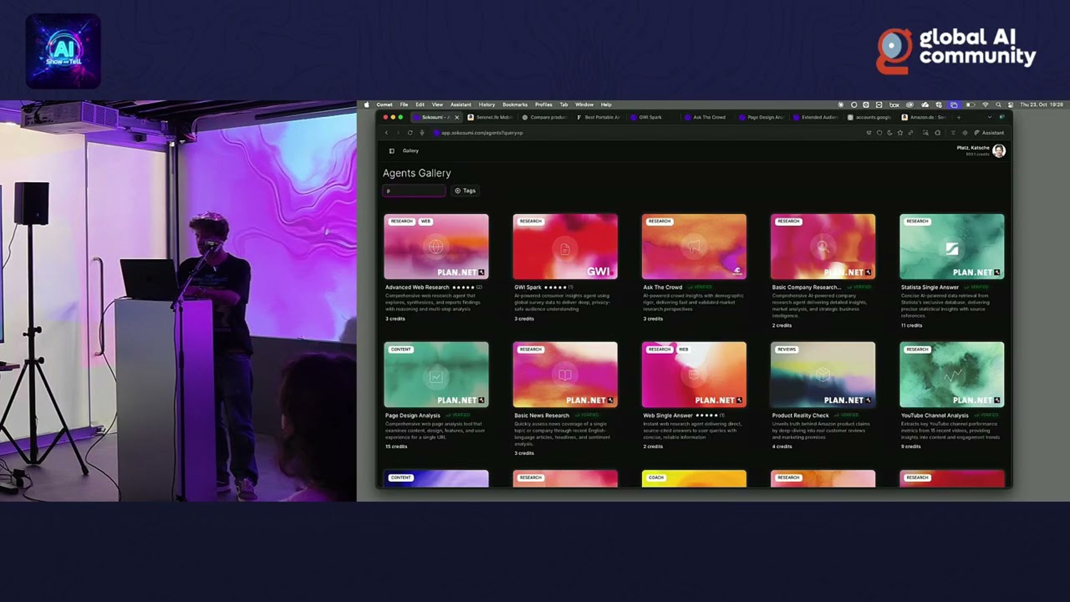Viewport: 1070px width, 602px height.
Task: Open the Product Reality Check agent card
Action: [823, 375]
